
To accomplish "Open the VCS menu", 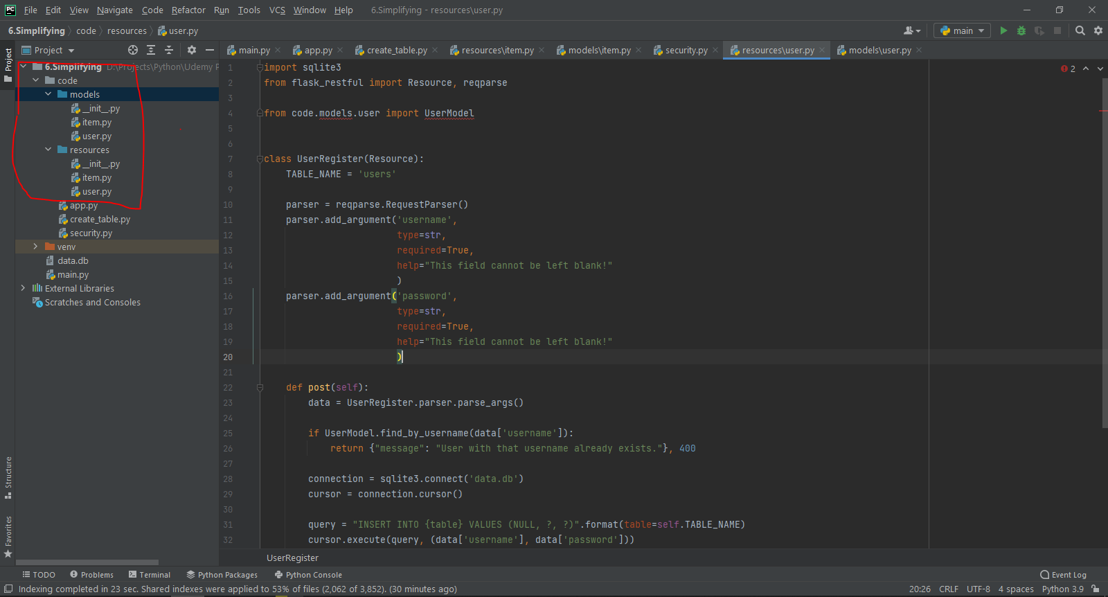I will coord(277,10).
